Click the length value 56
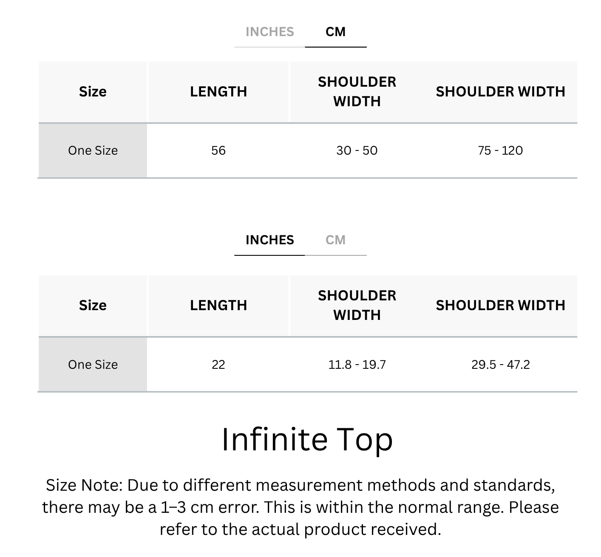The image size is (601, 557). [x=218, y=150]
